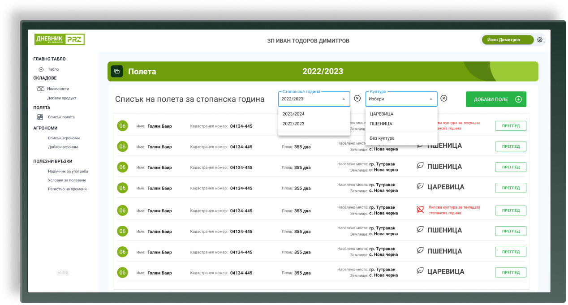The height and width of the screenshot is (305, 568).
Task: Click Преглед in the last field row
Action: tap(511, 272)
